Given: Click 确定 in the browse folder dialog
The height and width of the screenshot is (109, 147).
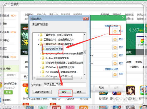Looking at the screenshot, I should tap(64, 92).
